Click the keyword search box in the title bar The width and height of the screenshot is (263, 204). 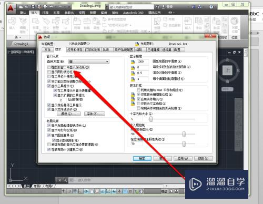[131, 7]
